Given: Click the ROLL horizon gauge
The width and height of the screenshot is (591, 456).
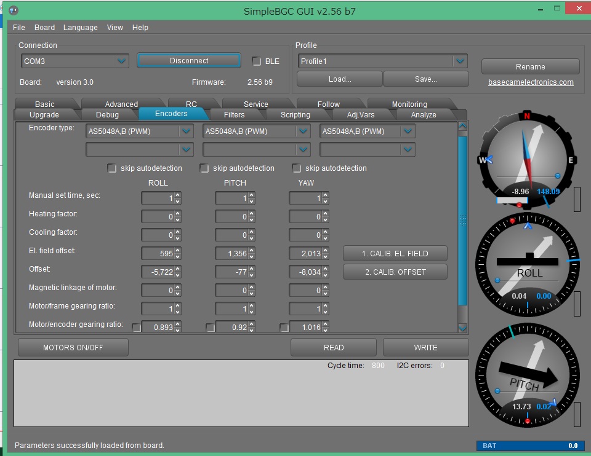Looking at the screenshot, I should click(527, 262).
